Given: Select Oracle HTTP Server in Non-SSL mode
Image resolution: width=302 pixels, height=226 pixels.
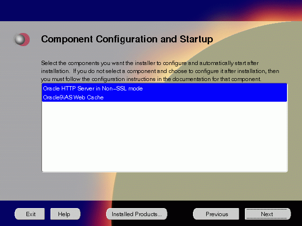Looking at the screenshot, I should pos(165,89).
